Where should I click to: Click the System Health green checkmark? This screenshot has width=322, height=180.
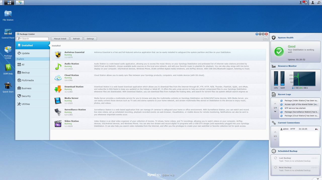click(279, 52)
